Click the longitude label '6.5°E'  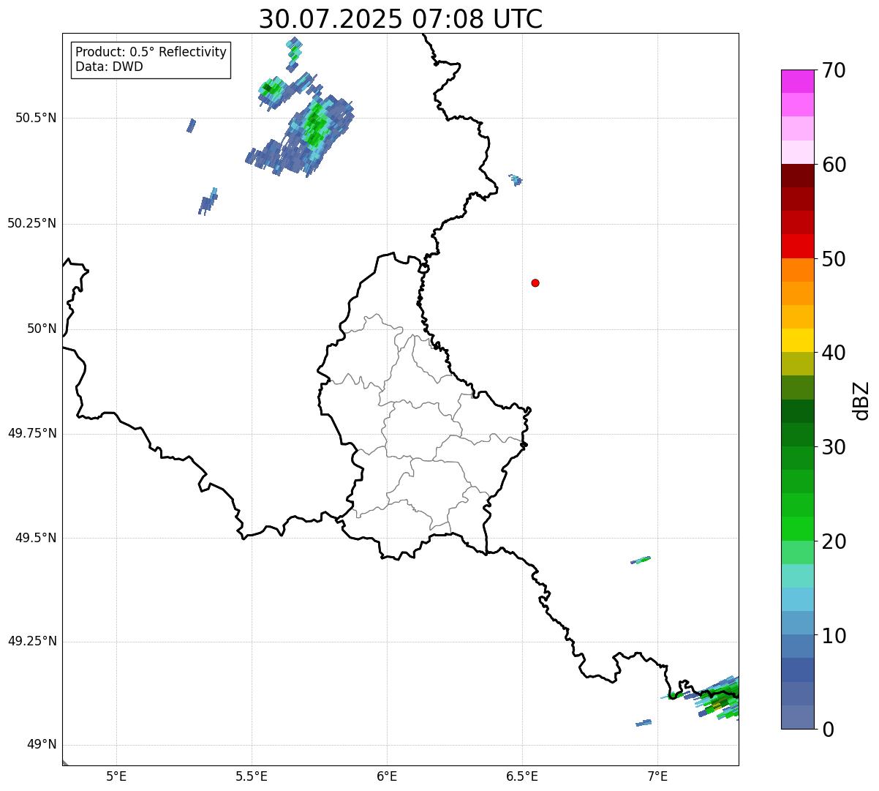522,776
